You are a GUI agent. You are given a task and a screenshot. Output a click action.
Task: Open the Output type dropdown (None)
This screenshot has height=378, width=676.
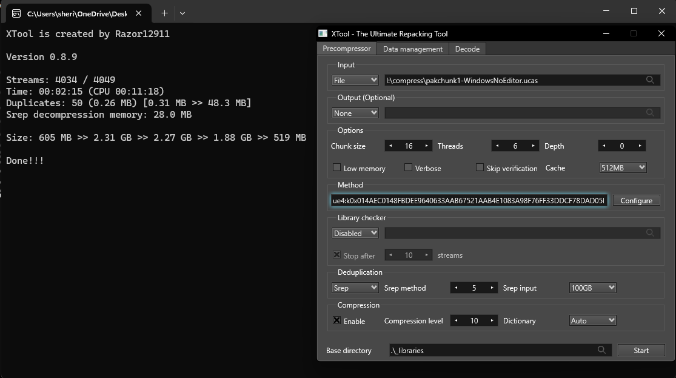355,113
